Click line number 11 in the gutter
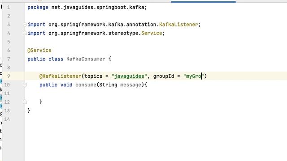The height and width of the screenshot is (161, 287). tap(7, 93)
